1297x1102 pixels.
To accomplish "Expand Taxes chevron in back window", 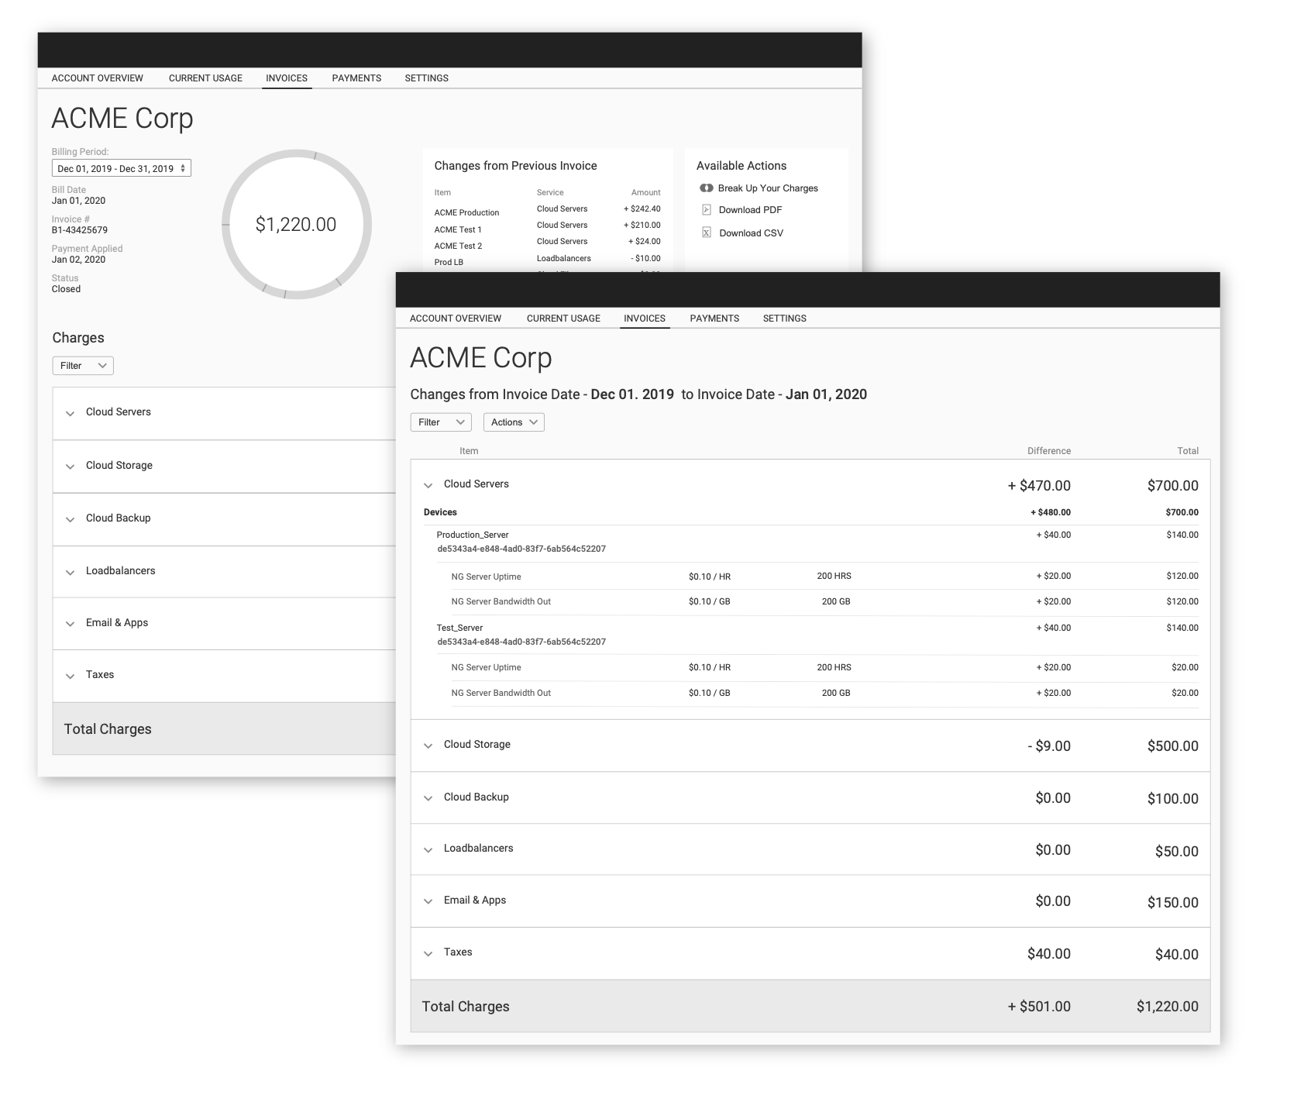I will click(70, 676).
